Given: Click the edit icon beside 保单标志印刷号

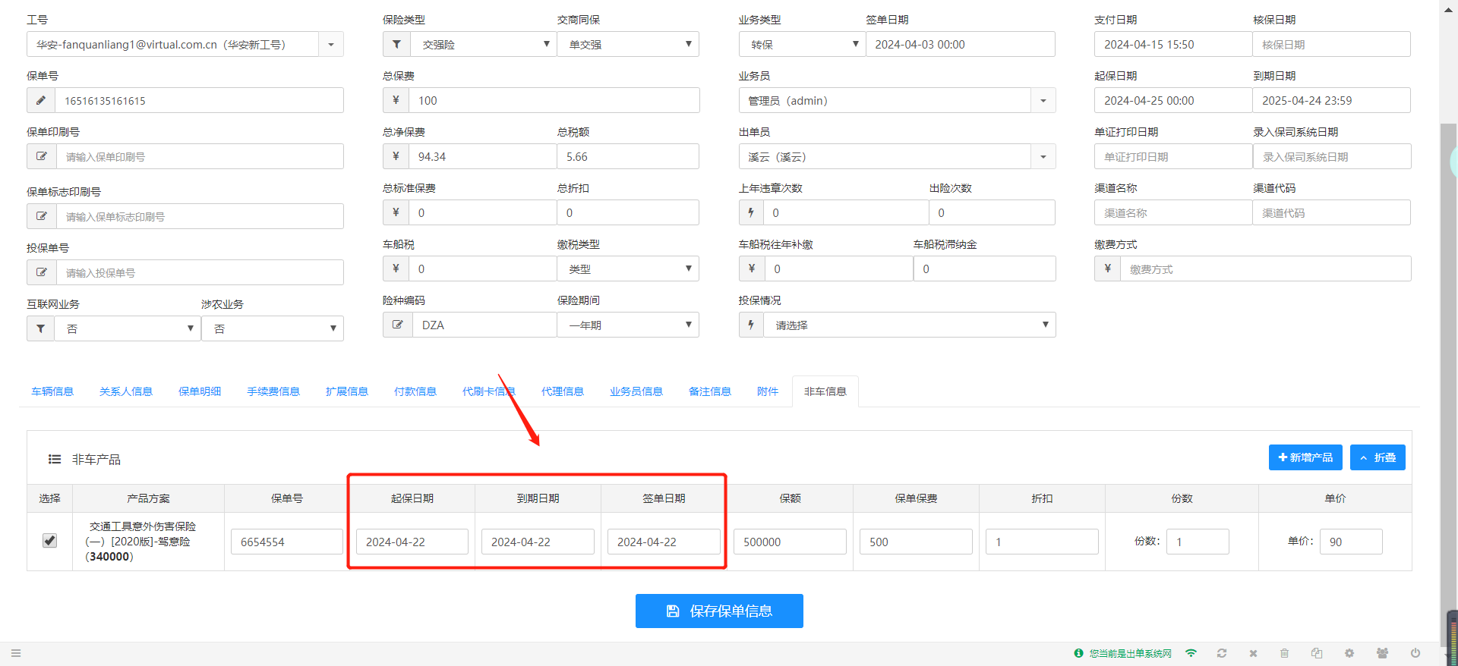Looking at the screenshot, I should [42, 216].
